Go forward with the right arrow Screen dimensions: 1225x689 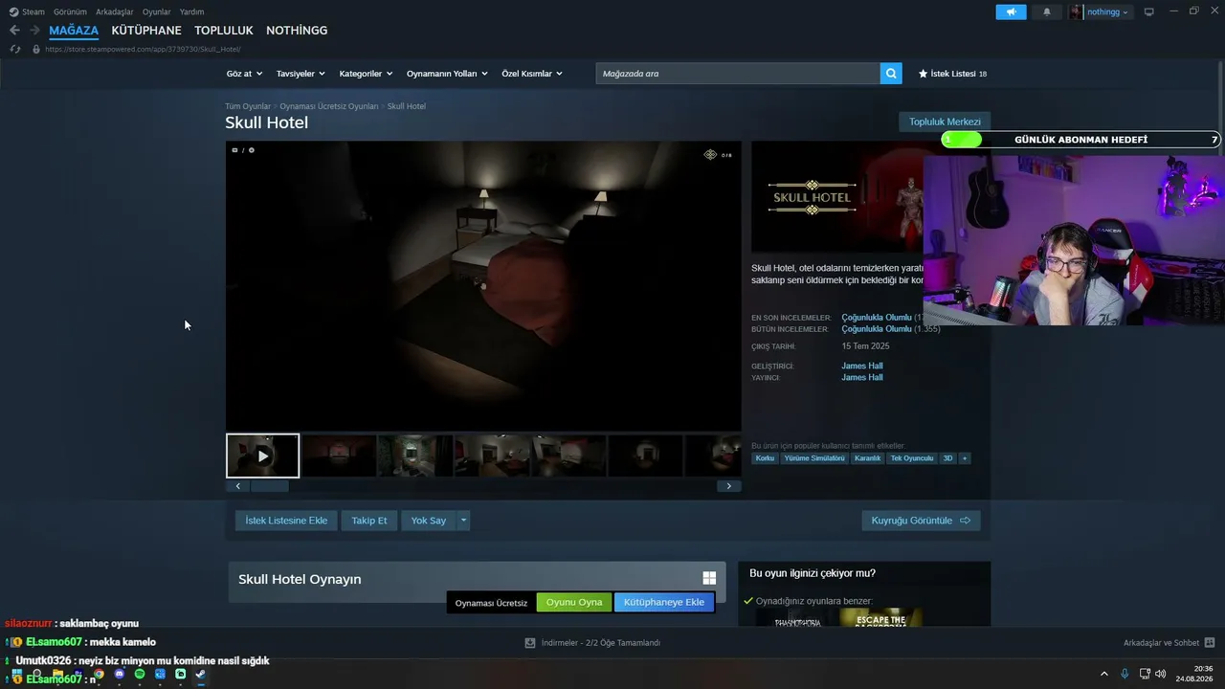34,31
